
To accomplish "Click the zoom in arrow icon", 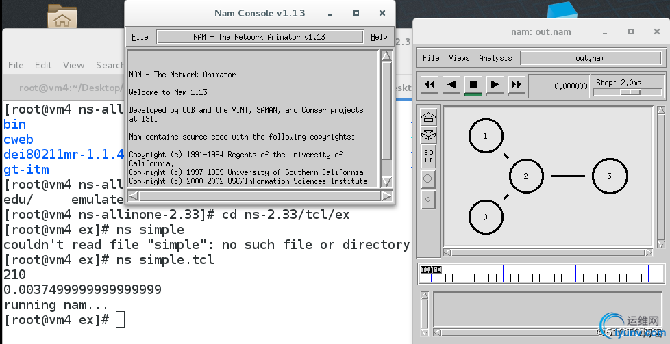I will coord(428,117).
